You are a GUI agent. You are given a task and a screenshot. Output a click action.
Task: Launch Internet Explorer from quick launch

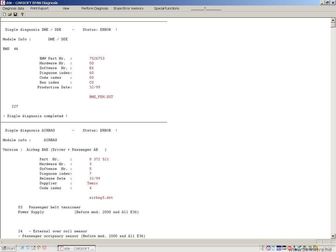point(22,248)
